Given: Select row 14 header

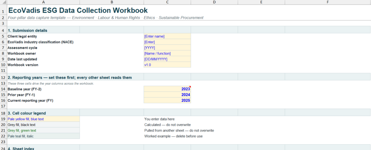Looking at the screenshot, I should click(4, 89).
